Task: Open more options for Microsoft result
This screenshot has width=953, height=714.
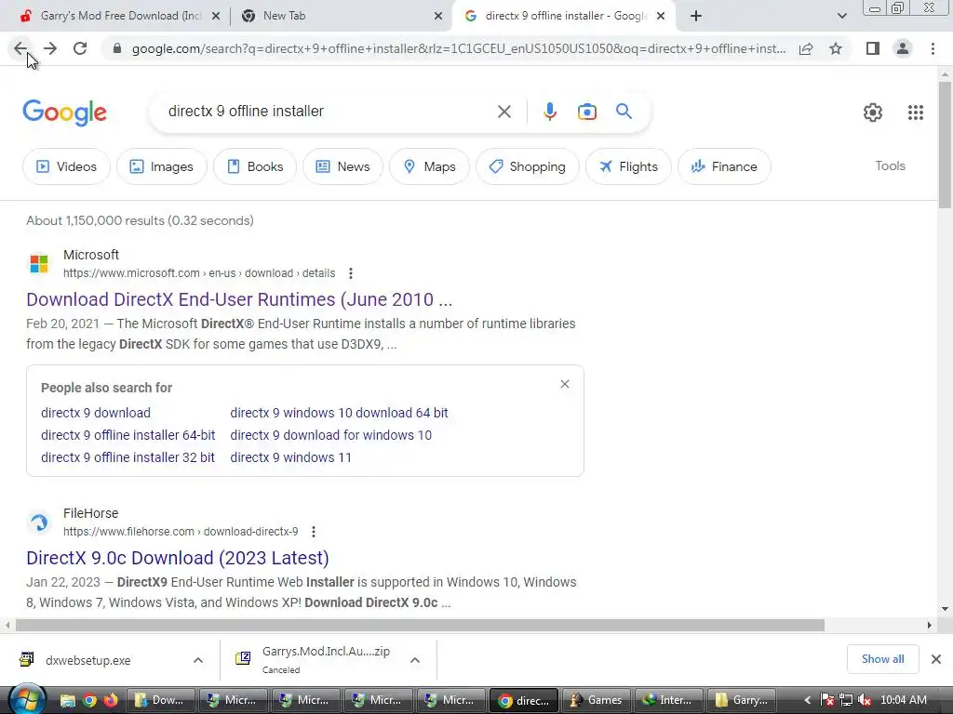Action: (x=351, y=273)
